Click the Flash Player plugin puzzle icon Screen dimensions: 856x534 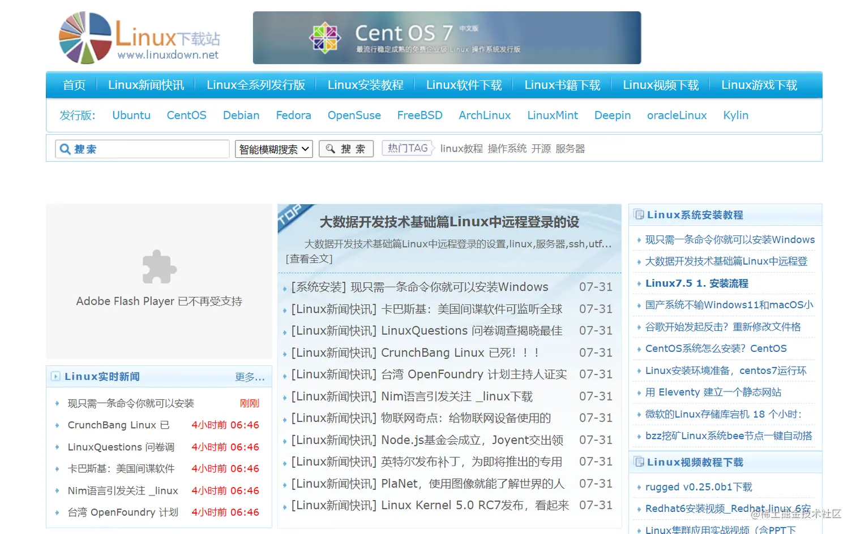tap(159, 266)
